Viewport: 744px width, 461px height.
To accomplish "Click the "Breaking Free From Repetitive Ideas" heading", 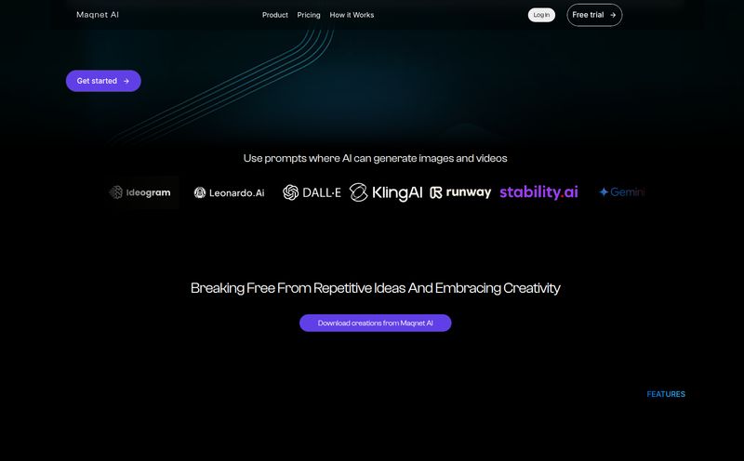I will point(298,288).
